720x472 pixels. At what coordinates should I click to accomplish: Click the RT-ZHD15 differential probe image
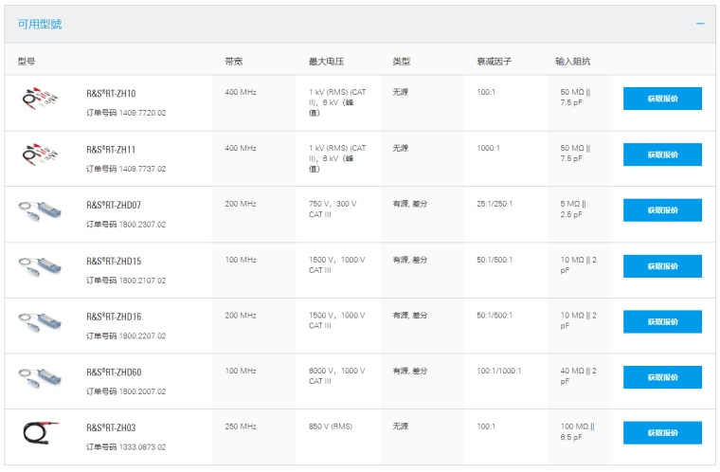pyautogui.click(x=39, y=266)
